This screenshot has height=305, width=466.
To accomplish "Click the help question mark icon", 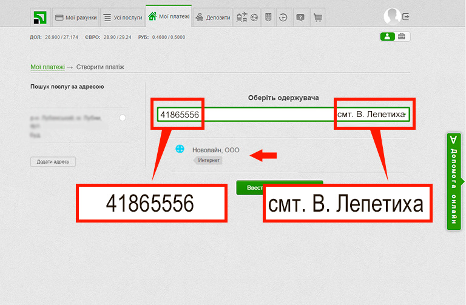I will point(300,18).
